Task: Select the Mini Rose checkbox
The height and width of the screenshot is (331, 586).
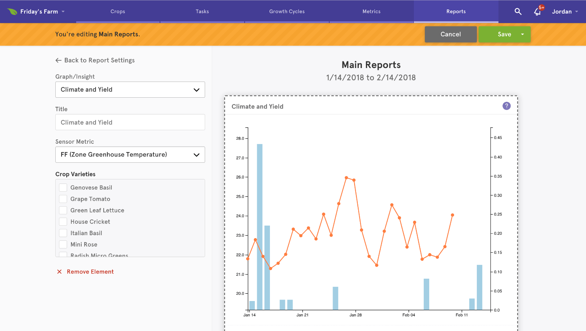Action: pos(63,244)
